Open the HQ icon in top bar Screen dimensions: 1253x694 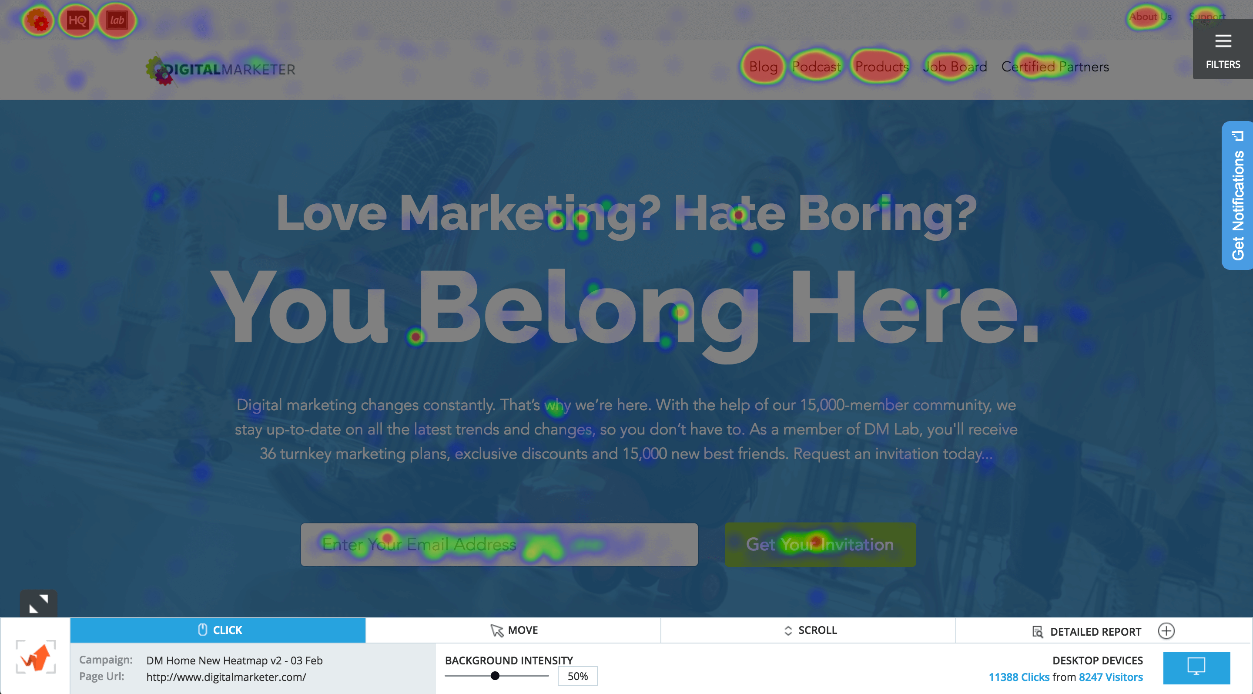[x=77, y=20]
